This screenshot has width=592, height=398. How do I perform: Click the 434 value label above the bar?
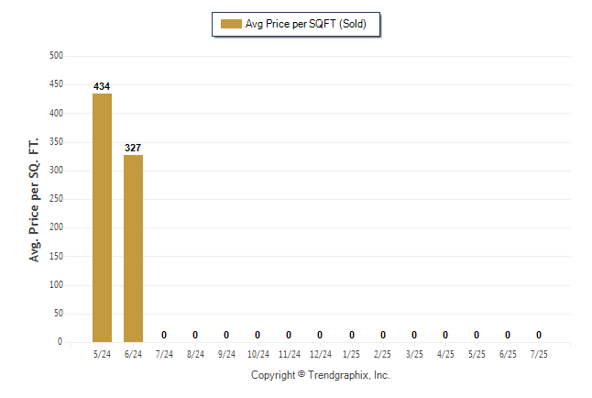pos(102,86)
